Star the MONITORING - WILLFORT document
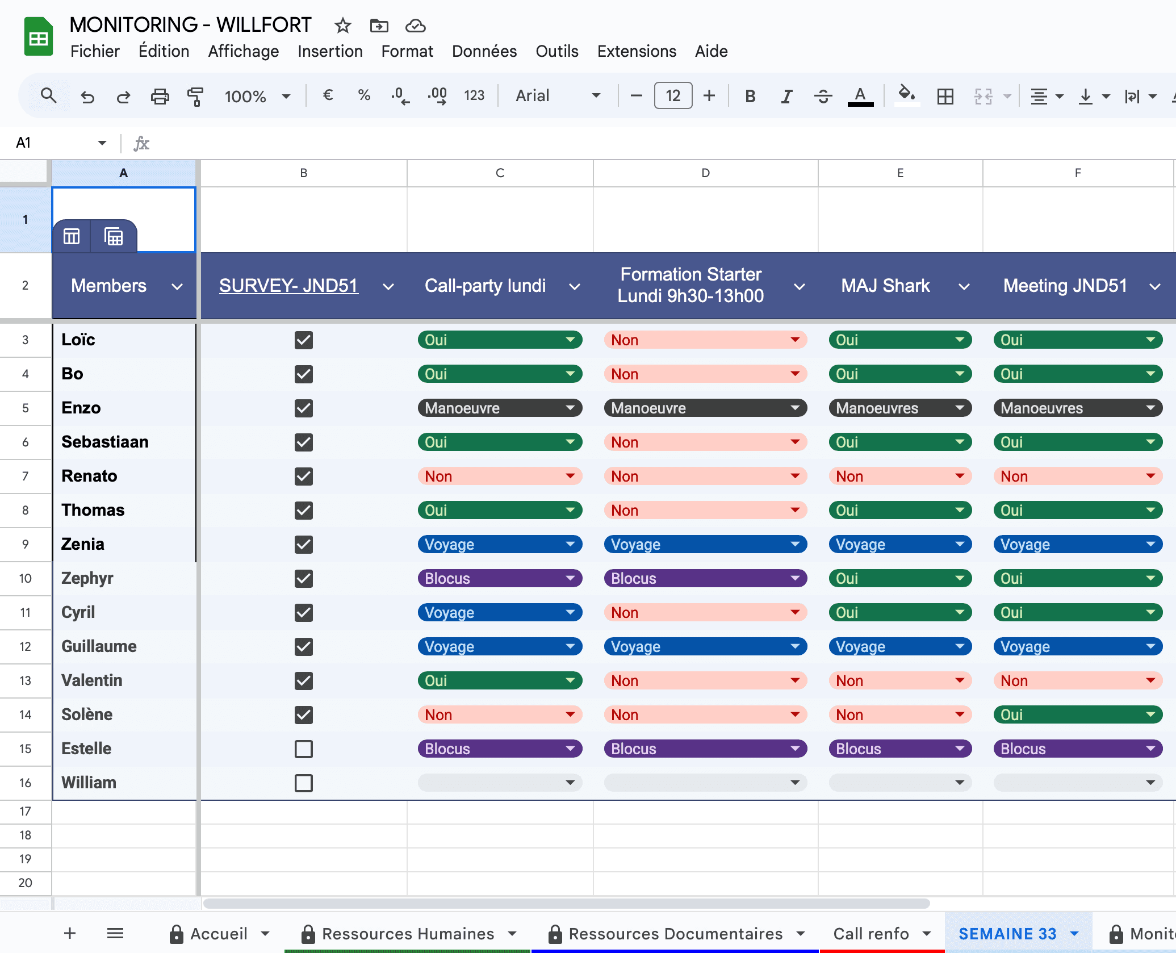1176x953 pixels. (x=342, y=26)
